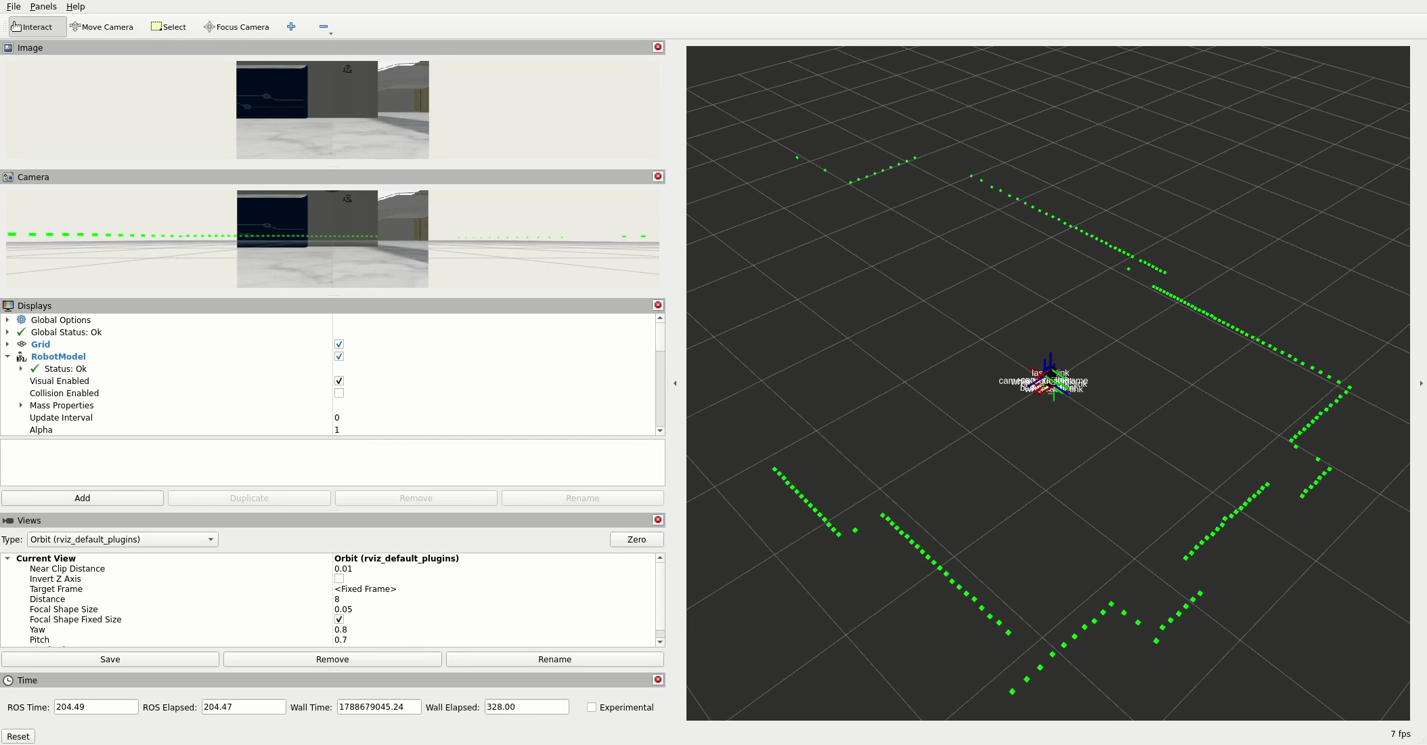Open the Panels menu
Image resolution: width=1427 pixels, height=745 pixels.
(43, 6)
